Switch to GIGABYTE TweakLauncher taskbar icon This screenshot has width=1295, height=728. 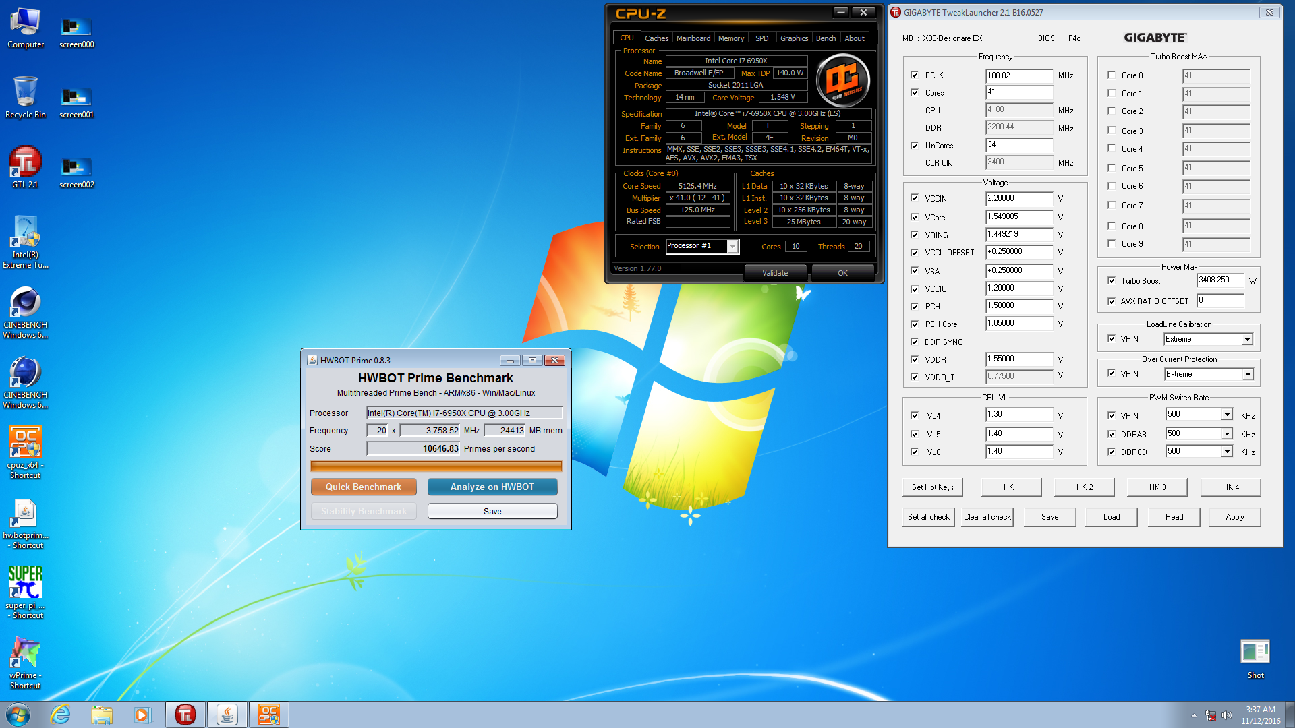185,715
